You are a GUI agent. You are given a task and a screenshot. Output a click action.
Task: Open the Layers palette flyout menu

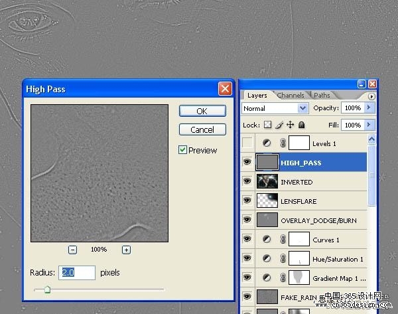[x=371, y=96]
